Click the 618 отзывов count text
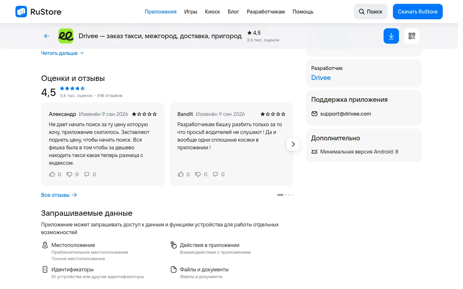Screen dimensions: 463x289 (110, 96)
